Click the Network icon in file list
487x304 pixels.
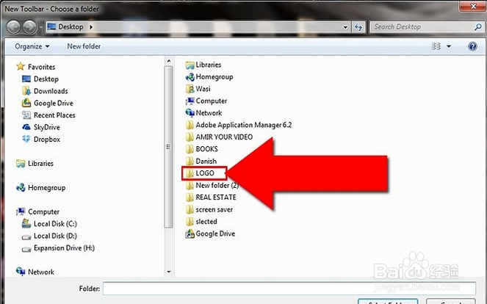click(x=190, y=113)
